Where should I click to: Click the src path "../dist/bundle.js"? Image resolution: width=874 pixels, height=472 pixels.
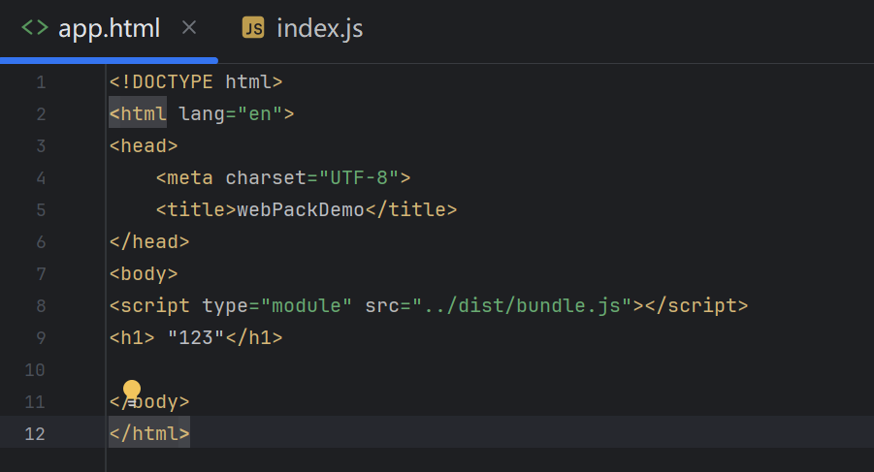click(522, 305)
